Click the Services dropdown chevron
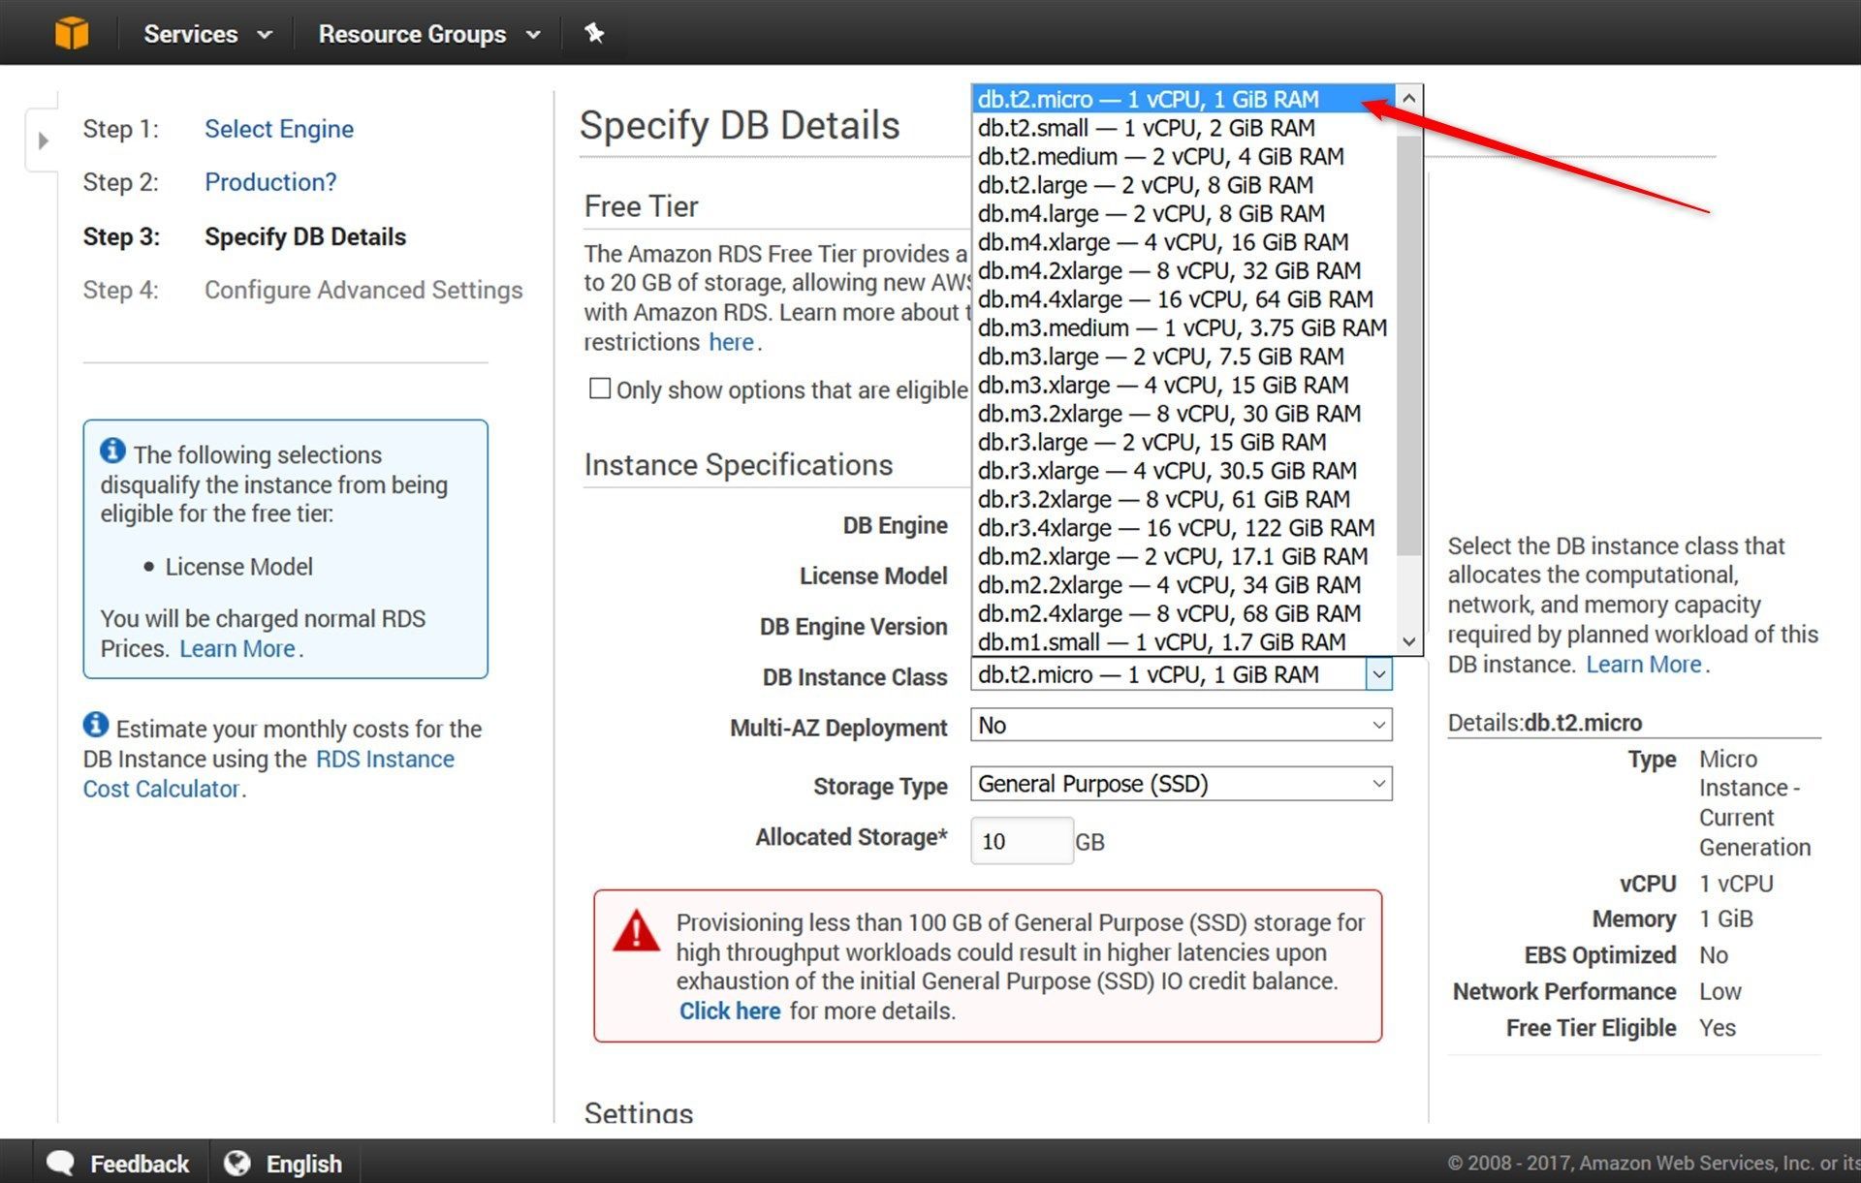Screen dimensions: 1861x1183 (x=264, y=35)
